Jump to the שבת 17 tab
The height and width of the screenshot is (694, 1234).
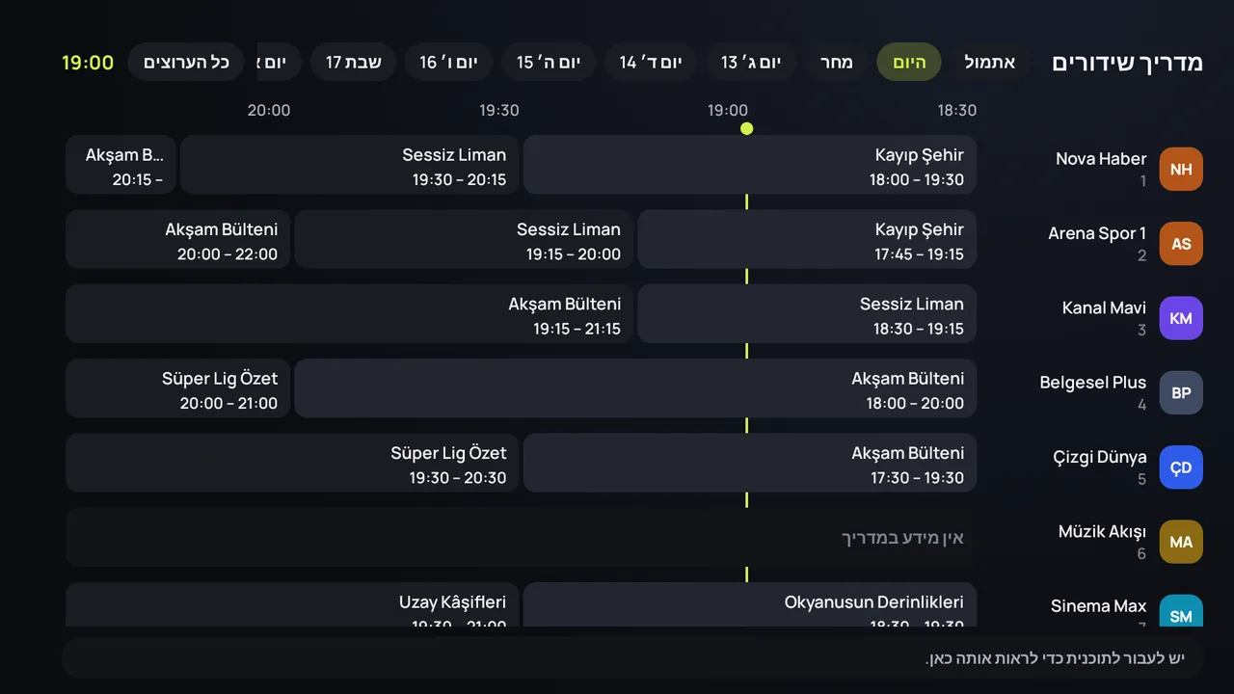tap(354, 63)
